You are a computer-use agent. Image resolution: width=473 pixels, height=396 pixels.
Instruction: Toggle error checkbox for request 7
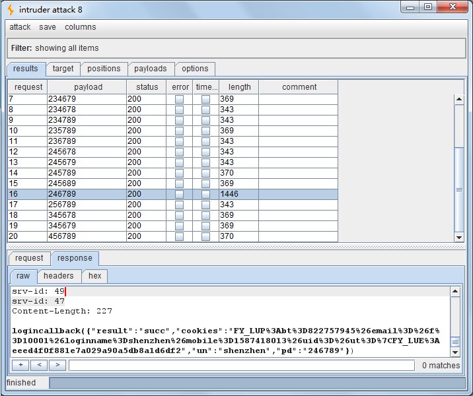pyautogui.click(x=180, y=99)
